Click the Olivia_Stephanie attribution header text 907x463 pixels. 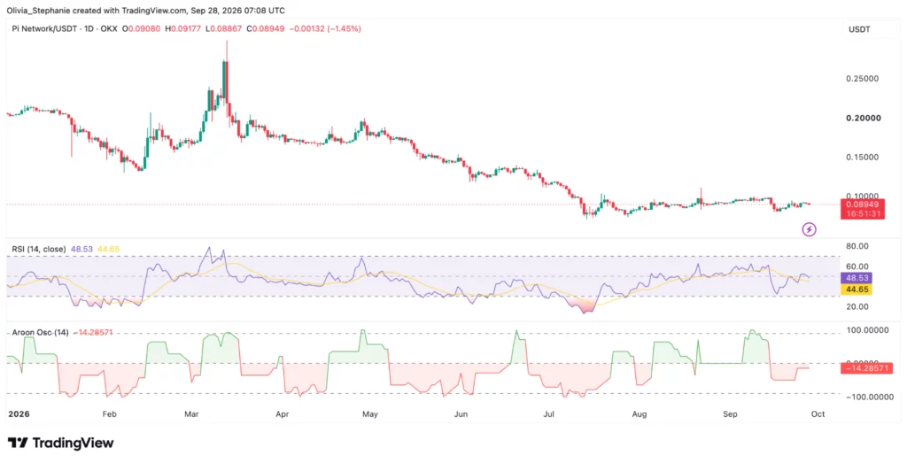pyautogui.click(x=146, y=11)
